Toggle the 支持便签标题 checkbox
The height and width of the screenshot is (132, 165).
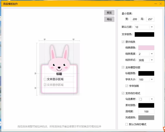click(123, 67)
